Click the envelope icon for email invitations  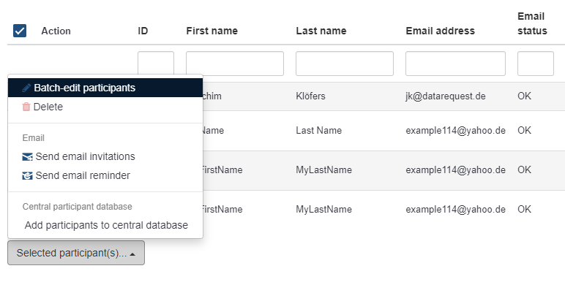pyautogui.click(x=27, y=157)
